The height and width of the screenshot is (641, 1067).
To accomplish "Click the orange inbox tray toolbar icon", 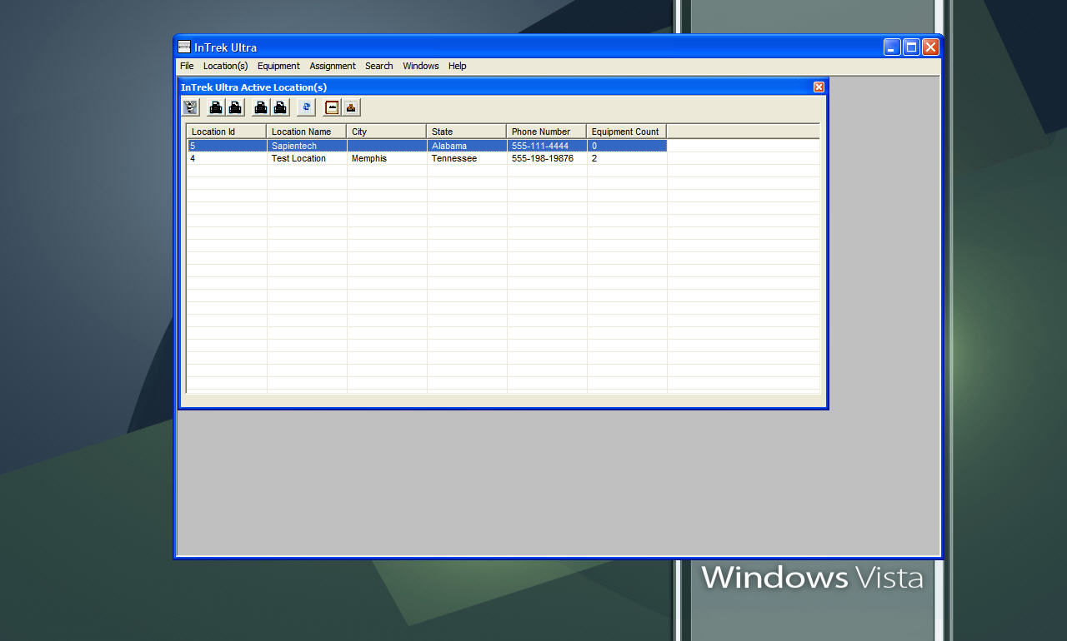I will pyautogui.click(x=352, y=107).
